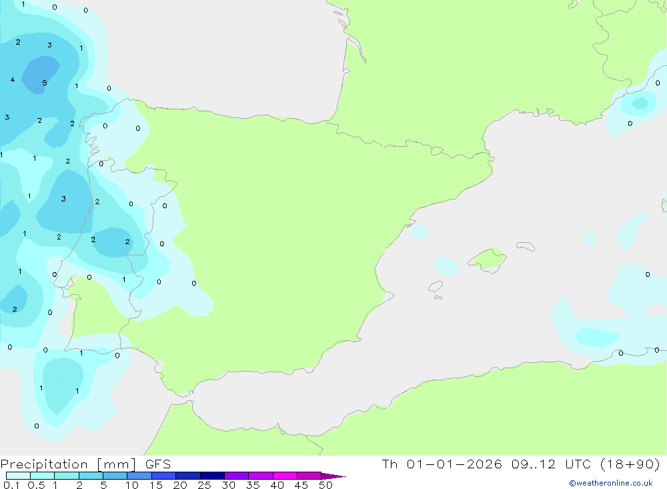The height and width of the screenshot is (489, 667).
Task: Select the 5–10 mm legend color swatch
Action: [x=115, y=476]
